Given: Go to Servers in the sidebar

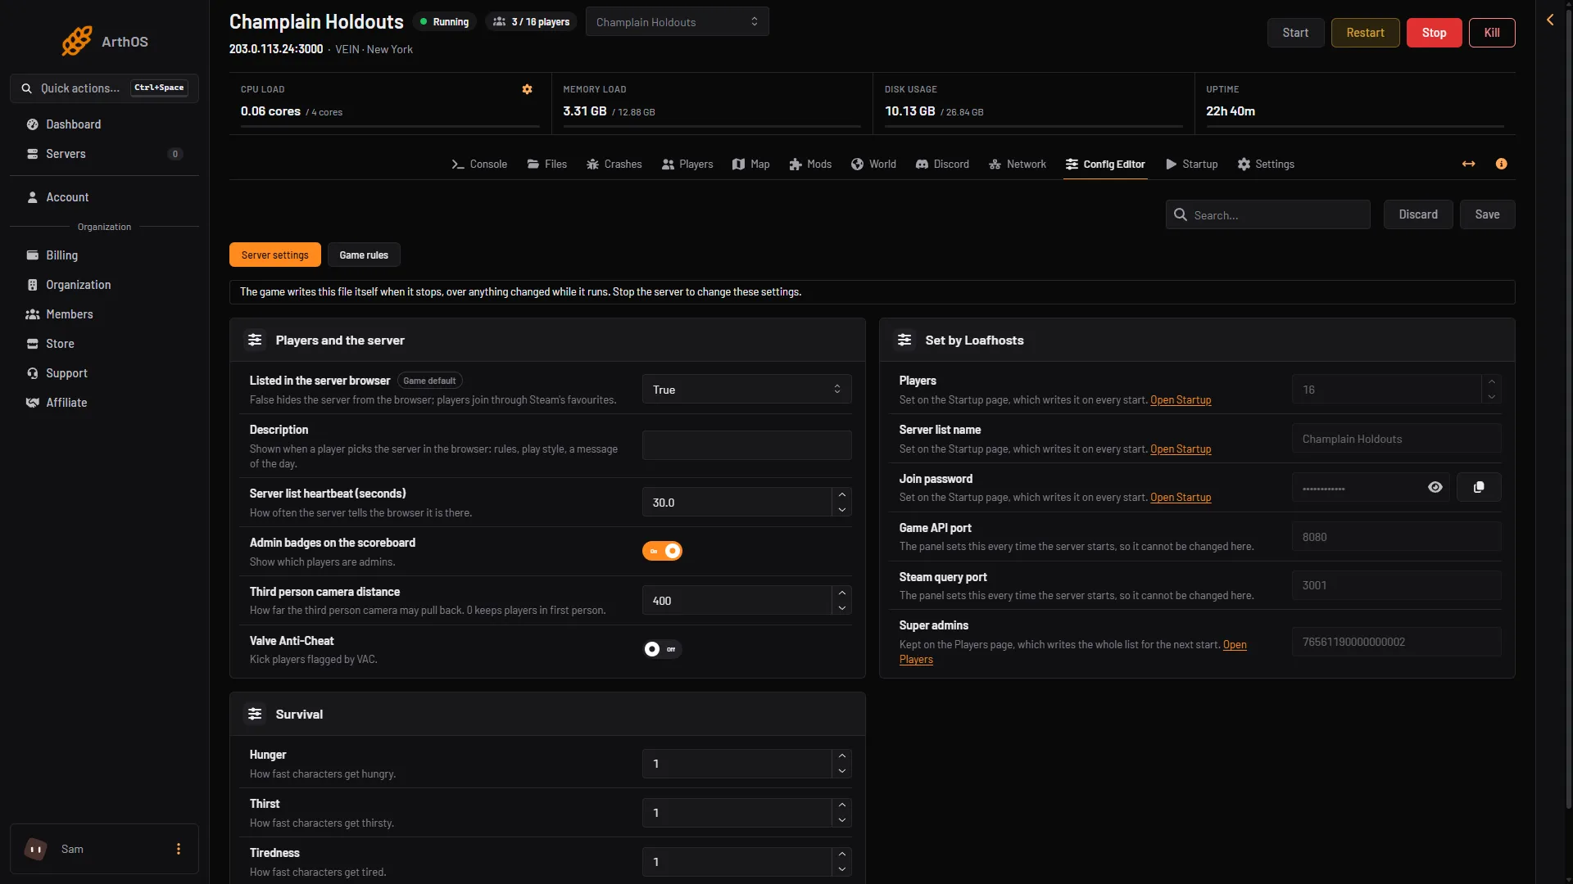Looking at the screenshot, I should 104,154.
